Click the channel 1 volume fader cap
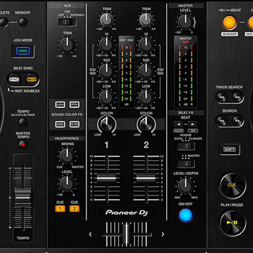Viewport: 253px width, 253px height. [x=107, y=178]
